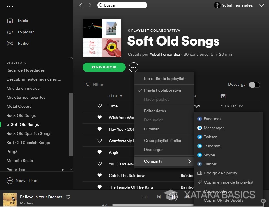
Task: Share playlist through Skype icon
Action: (x=200, y=155)
